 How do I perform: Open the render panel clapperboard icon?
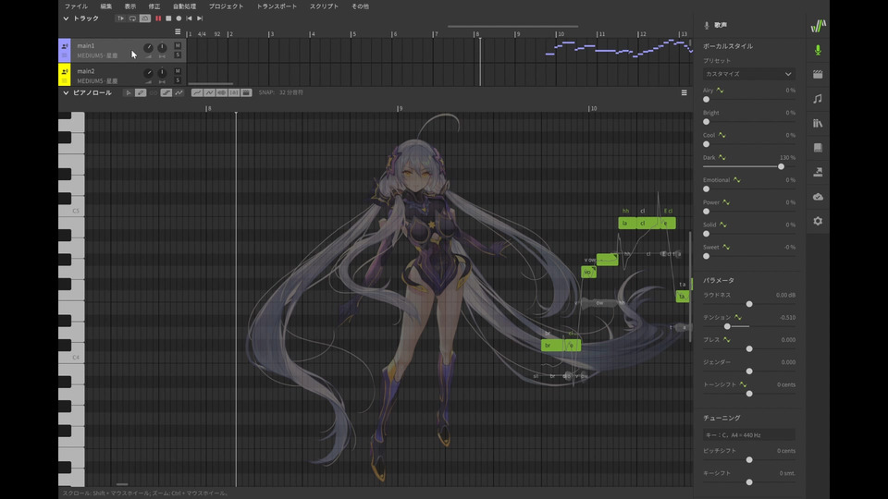tap(818, 74)
